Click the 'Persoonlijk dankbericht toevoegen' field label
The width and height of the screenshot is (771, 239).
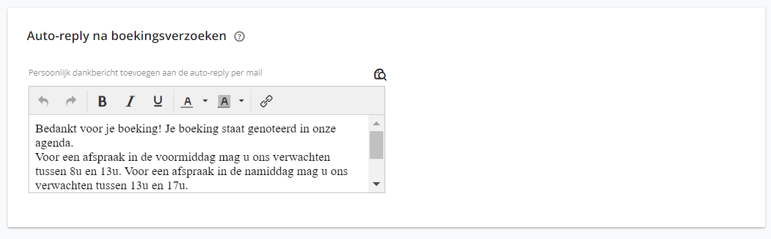[x=146, y=73]
